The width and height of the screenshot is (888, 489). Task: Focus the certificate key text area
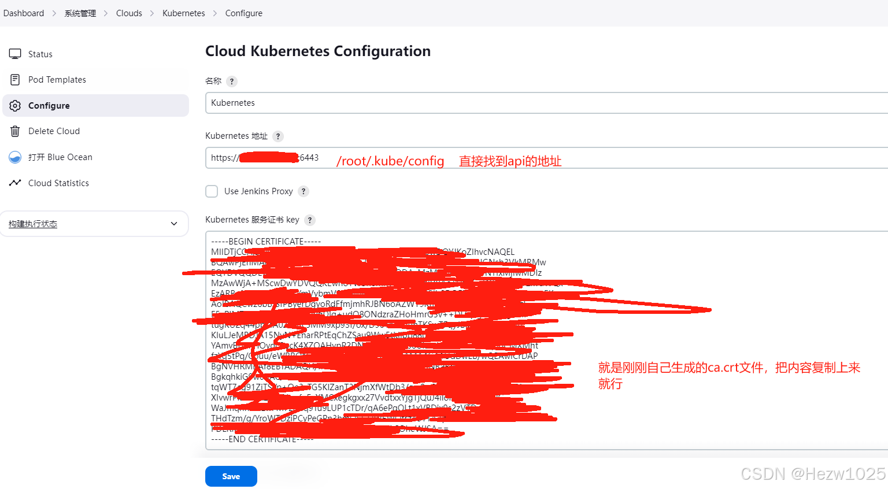pyautogui.click(x=546, y=340)
